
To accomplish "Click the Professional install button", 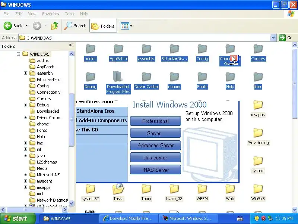I will [x=155, y=121].
